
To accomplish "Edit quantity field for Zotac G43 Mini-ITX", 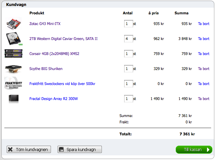I will click(128, 24).
